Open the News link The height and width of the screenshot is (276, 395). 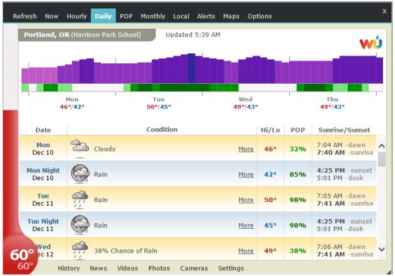[x=98, y=268]
